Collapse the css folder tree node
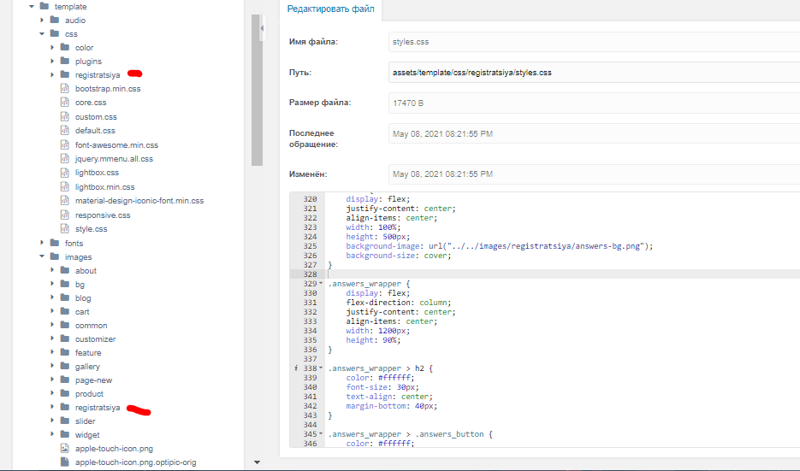 click(42, 33)
